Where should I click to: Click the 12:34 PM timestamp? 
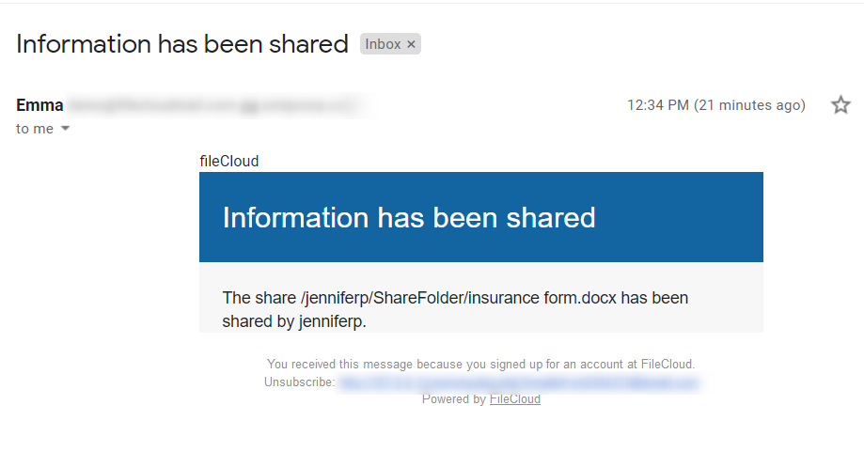pos(657,105)
